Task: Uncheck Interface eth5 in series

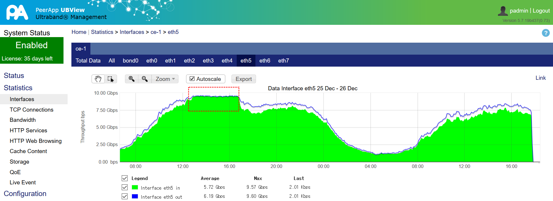Action: click(x=125, y=187)
